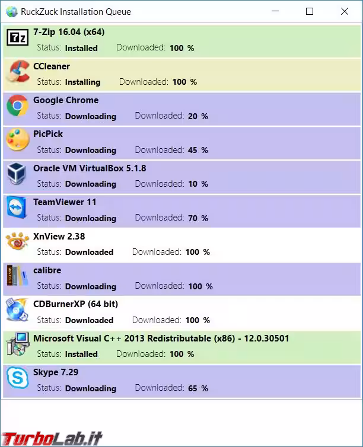Viewport: 363px width, 447px height.
Task: Click the PicPick palette icon
Action: click(x=18, y=139)
